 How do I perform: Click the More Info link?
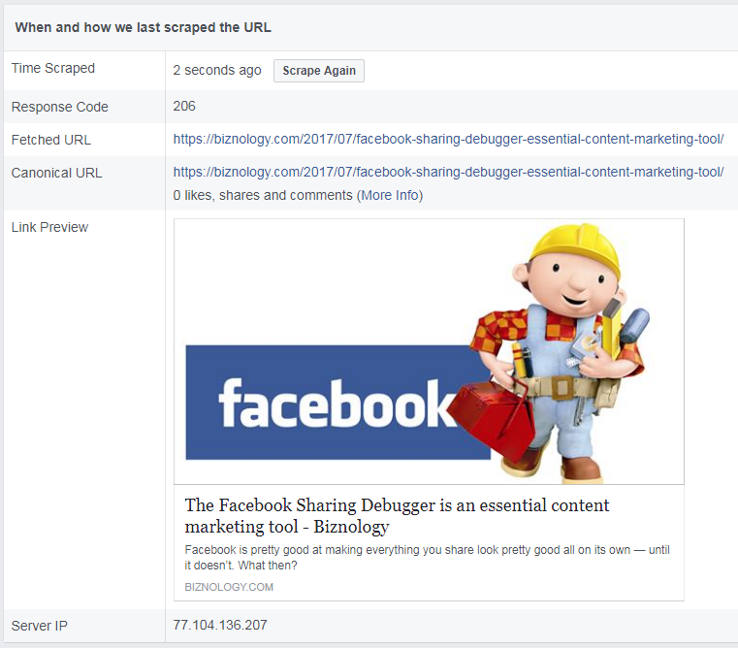(x=389, y=195)
